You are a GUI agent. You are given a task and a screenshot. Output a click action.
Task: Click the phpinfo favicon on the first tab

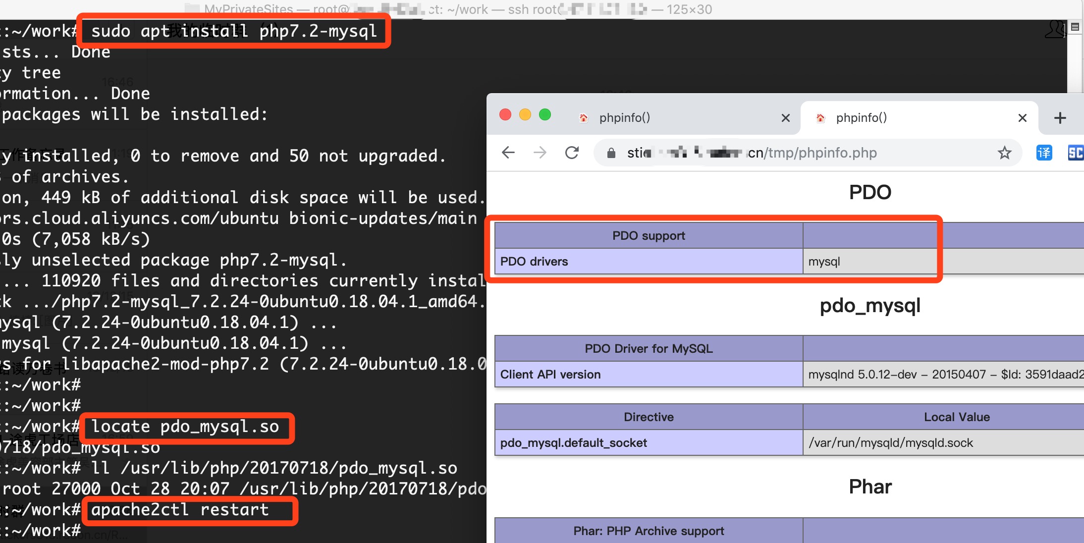point(583,117)
